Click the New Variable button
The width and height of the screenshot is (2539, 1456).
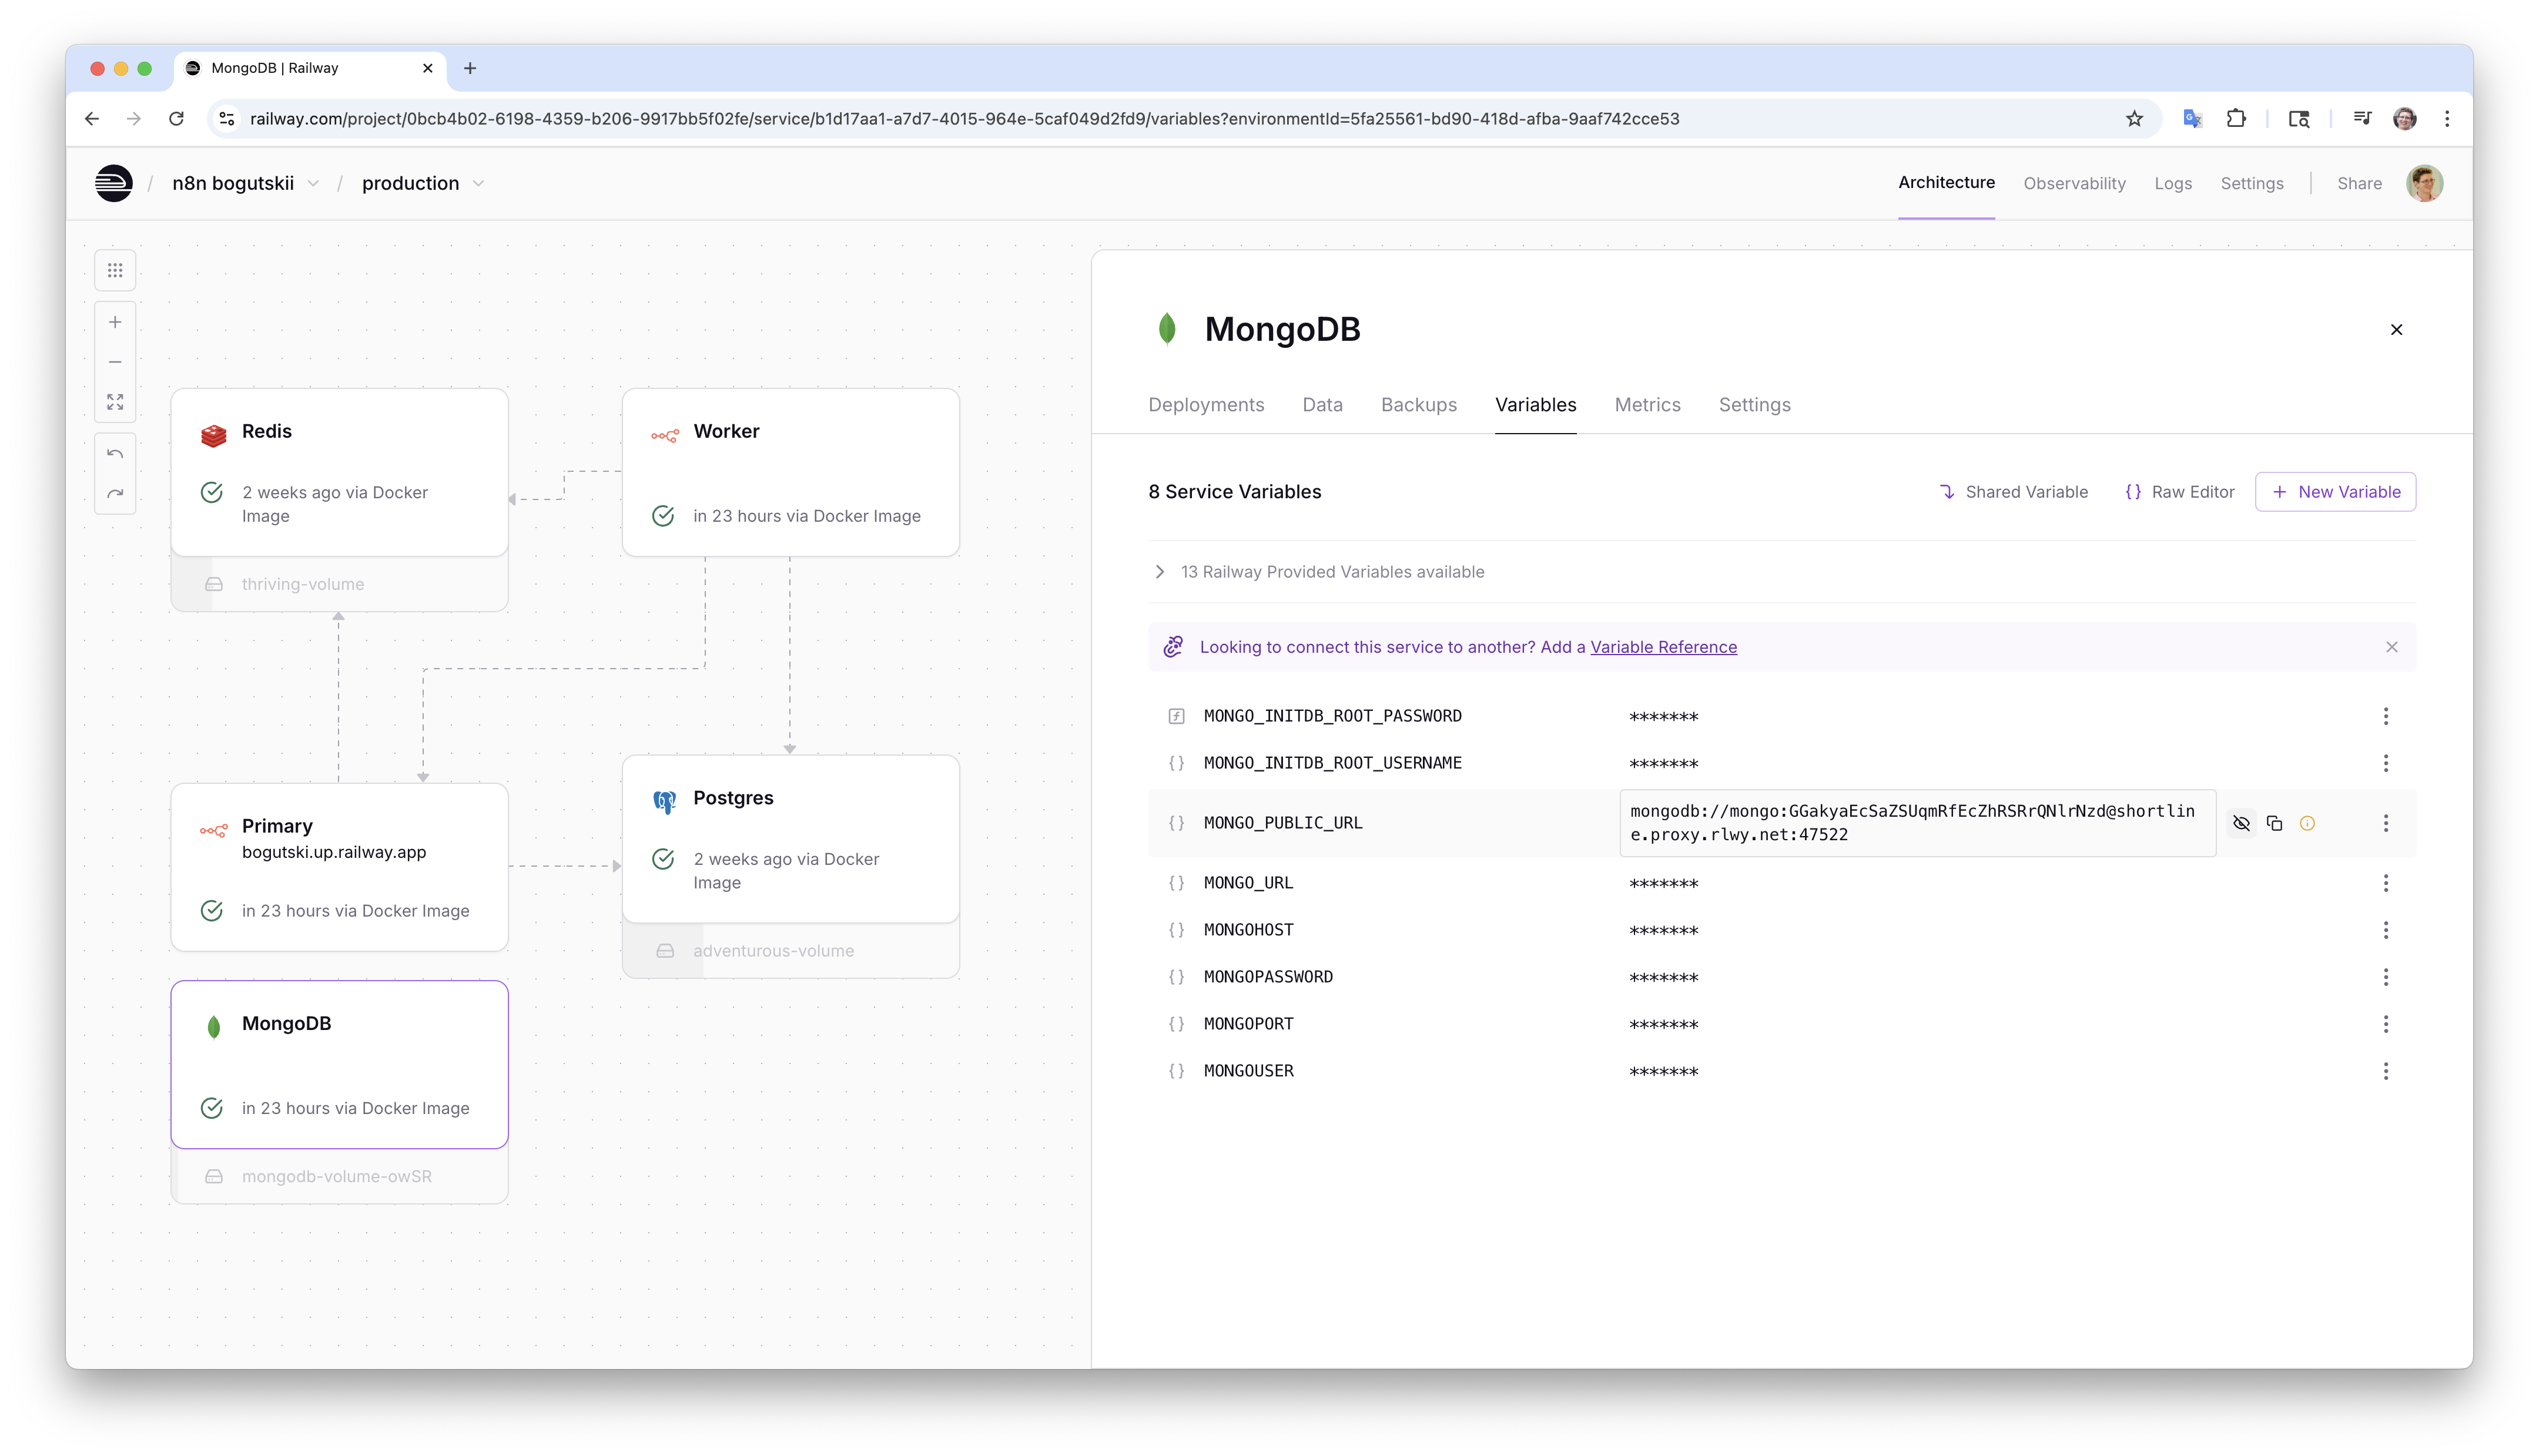point(2335,492)
